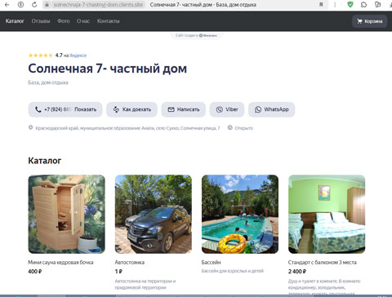Open the swimming pool photo
Viewport: 392px width, 297px height.
click(x=240, y=215)
